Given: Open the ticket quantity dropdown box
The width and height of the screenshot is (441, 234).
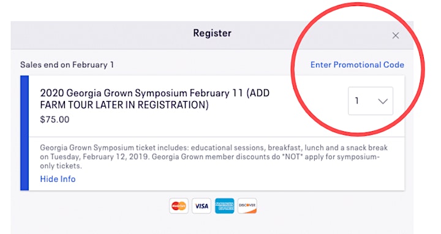Looking at the screenshot, I should 371,100.
